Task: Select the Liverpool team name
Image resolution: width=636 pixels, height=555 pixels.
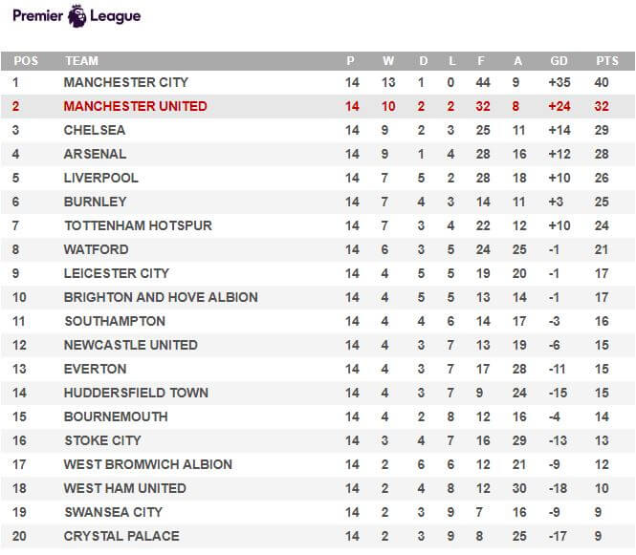Action: click(100, 178)
